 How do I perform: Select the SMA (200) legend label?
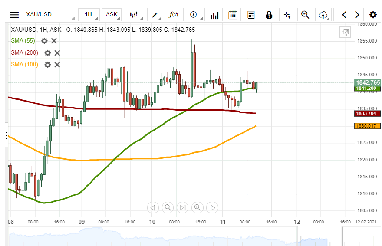pos(25,52)
